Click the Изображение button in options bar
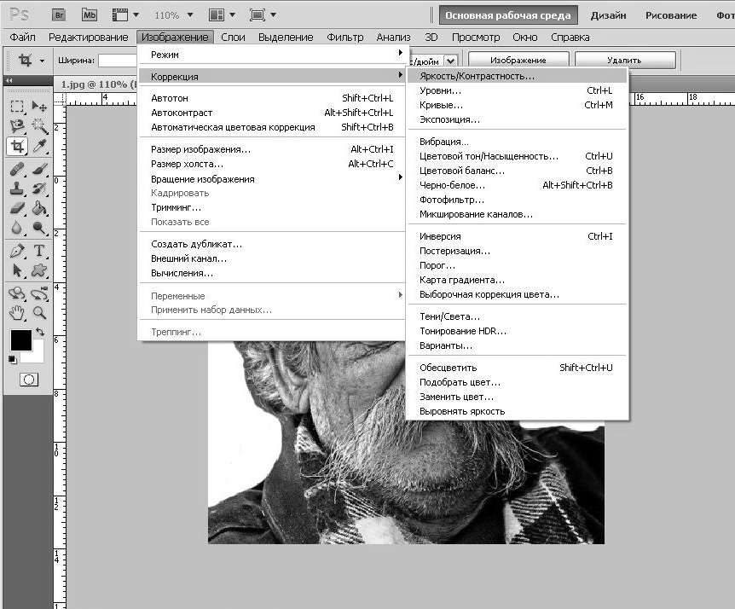This screenshot has height=609, width=735. pos(518,61)
